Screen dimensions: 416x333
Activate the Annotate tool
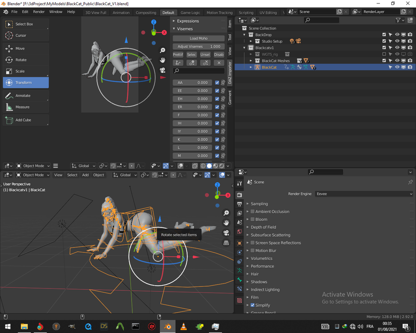coord(26,96)
